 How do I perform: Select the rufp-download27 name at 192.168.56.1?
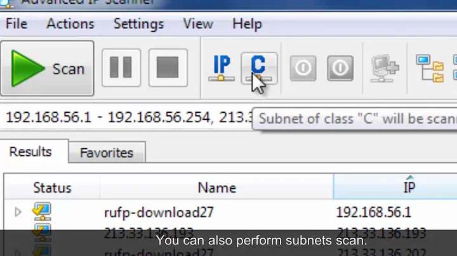tap(159, 212)
